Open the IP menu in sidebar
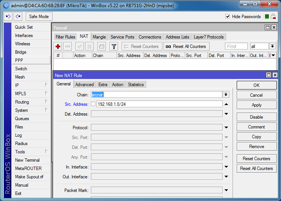Image resolution: width=281 pixels, height=201 pixels. coord(31,85)
